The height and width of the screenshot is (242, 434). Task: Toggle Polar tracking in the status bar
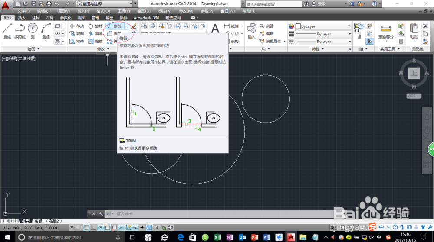click(100, 228)
